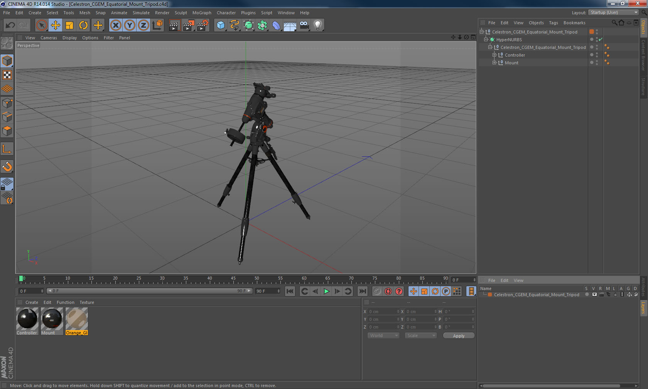The width and height of the screenshot is (648, 389).
Task: Open viewport Cameras menu
Action: [49, 38]
